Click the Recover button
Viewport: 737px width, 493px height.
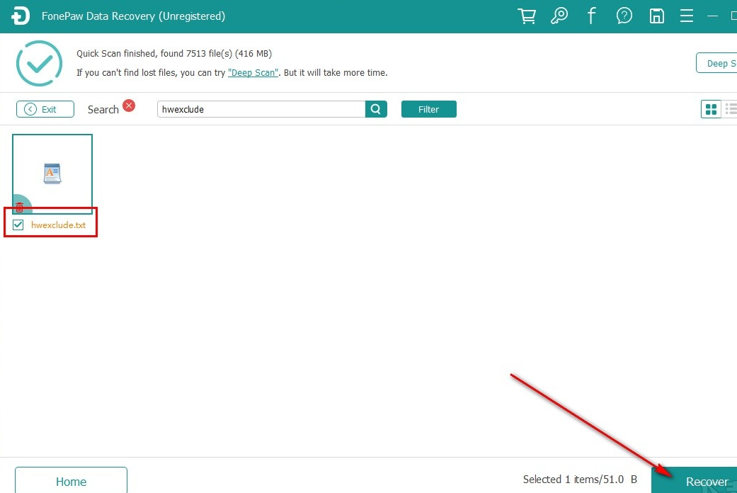click(x=695, y=480)
